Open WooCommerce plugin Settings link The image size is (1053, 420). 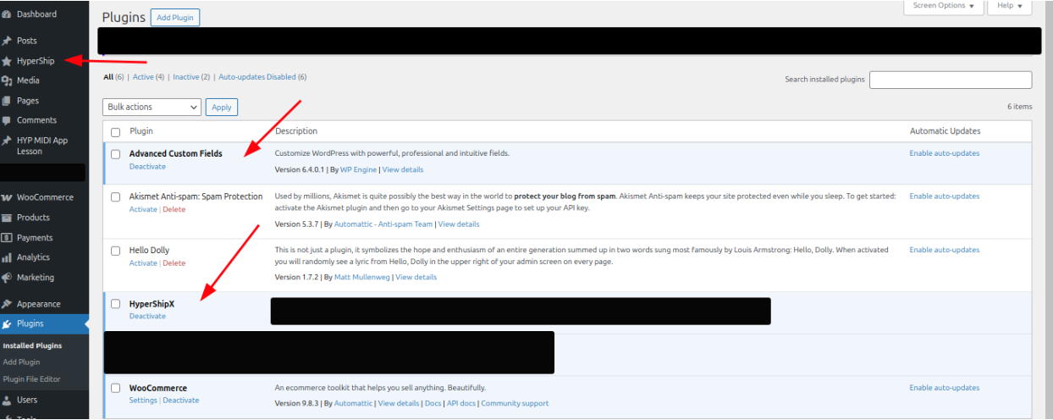[143, 401]
